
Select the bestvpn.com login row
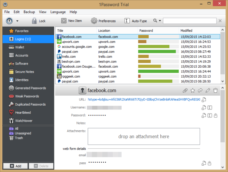pyautogui.click(x=138, y=62)
